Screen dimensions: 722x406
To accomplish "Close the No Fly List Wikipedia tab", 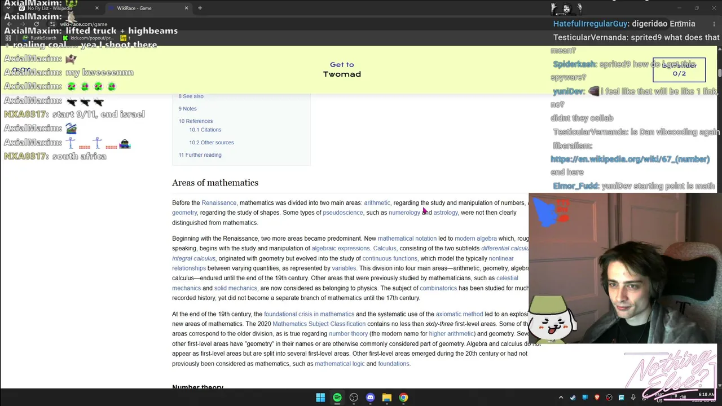I will pyautogui.click(x=97, y=8).
